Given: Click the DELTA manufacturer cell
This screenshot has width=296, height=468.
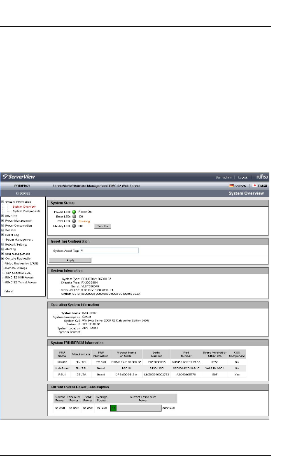Looking at the screenshot, I should [x=81, y=375].
